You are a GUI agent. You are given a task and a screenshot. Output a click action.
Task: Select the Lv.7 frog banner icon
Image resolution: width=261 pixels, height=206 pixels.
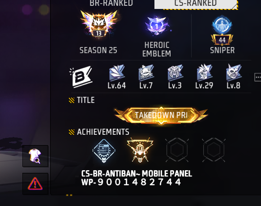[x=146, y=73]
